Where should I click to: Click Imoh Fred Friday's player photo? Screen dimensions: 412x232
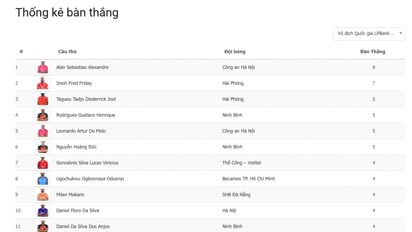tap(43, 83)
